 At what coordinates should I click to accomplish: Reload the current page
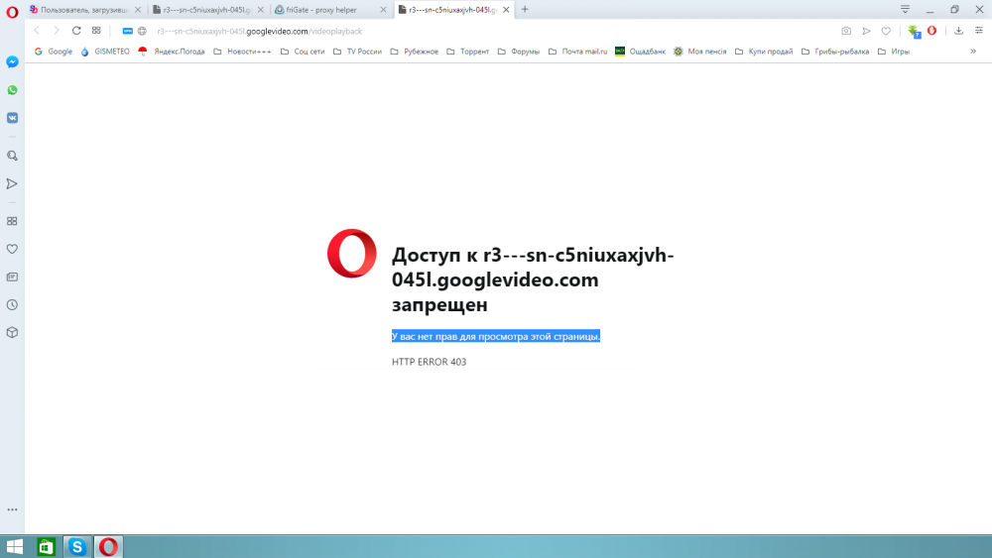click(x=76, y=31)
